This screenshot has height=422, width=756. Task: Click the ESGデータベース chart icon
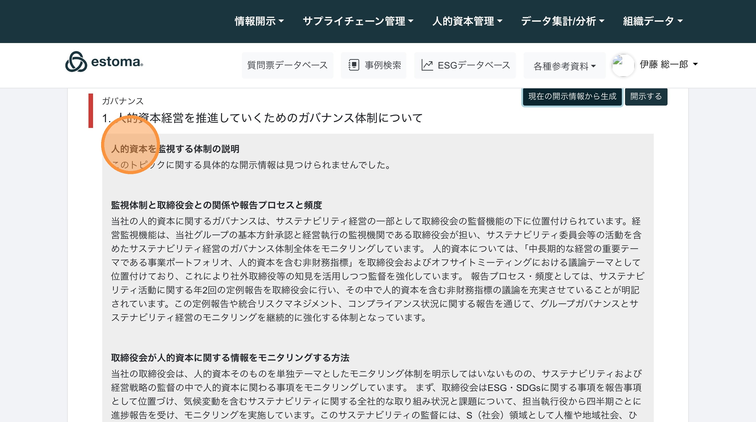pos(427,65)
